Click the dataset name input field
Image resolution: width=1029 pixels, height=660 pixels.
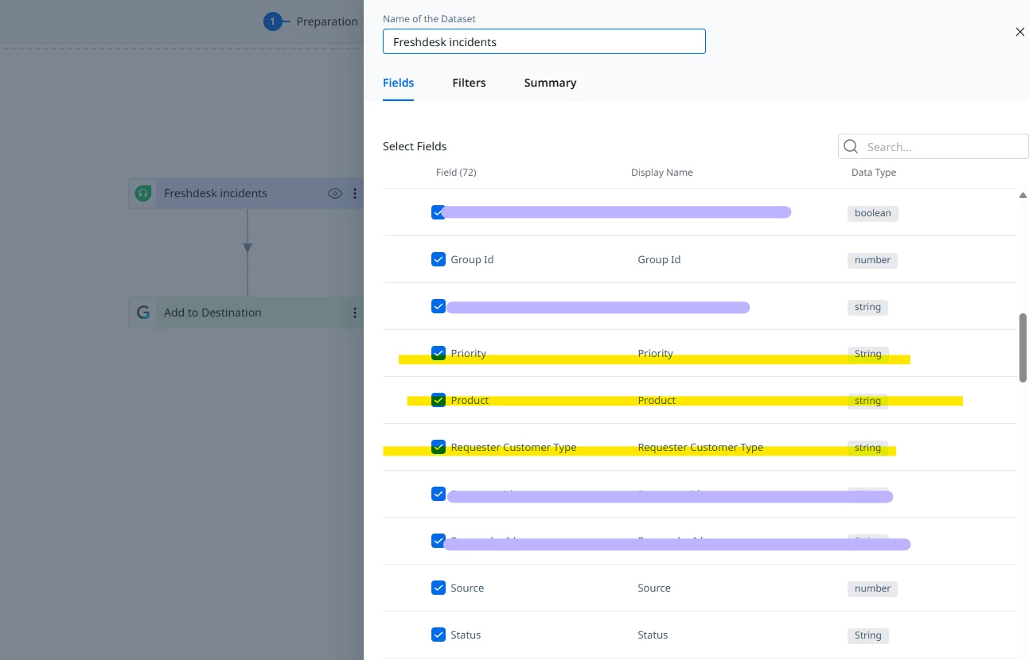pos(544,41)
